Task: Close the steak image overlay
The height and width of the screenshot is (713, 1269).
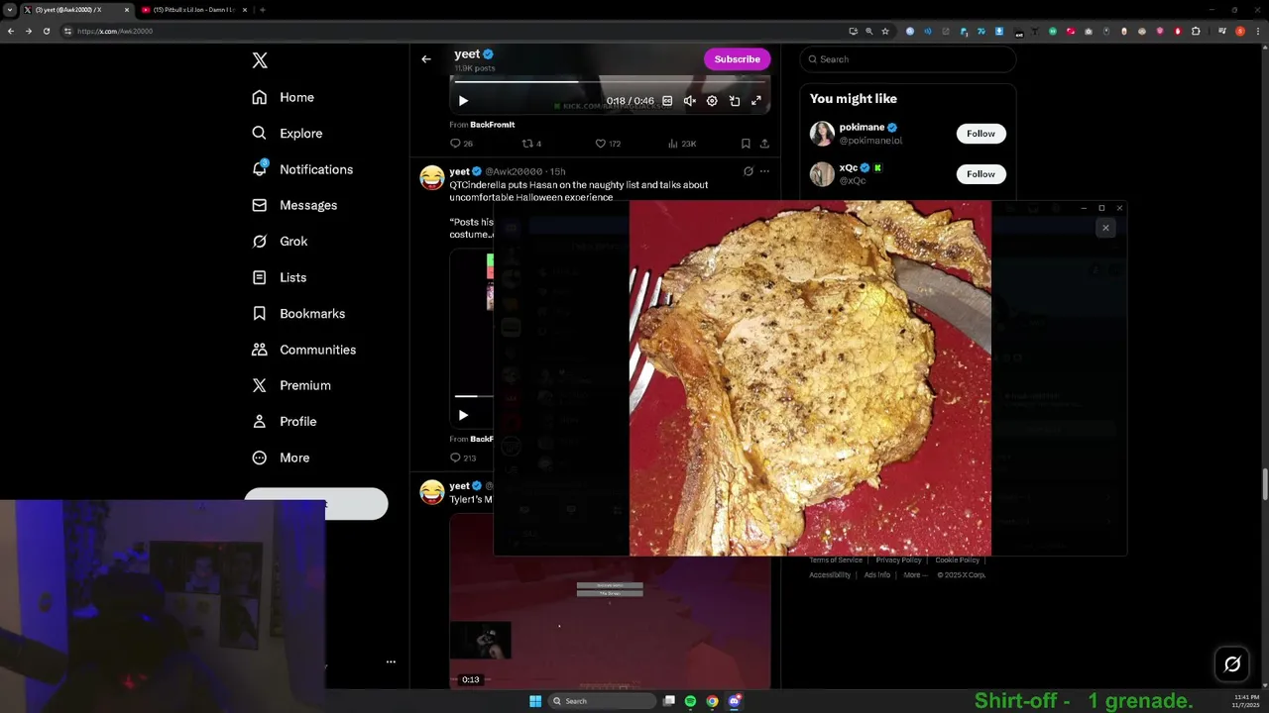Action: (1105, 228)
